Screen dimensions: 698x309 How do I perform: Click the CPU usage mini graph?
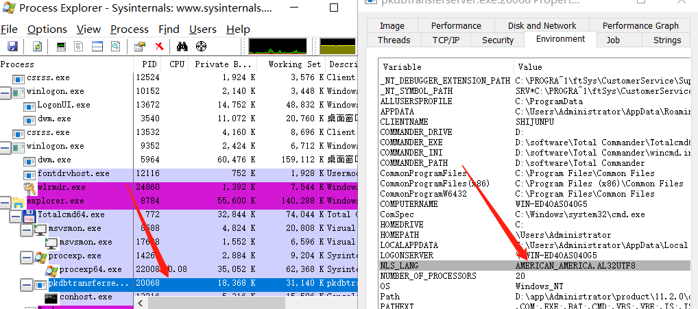[278, 46]
